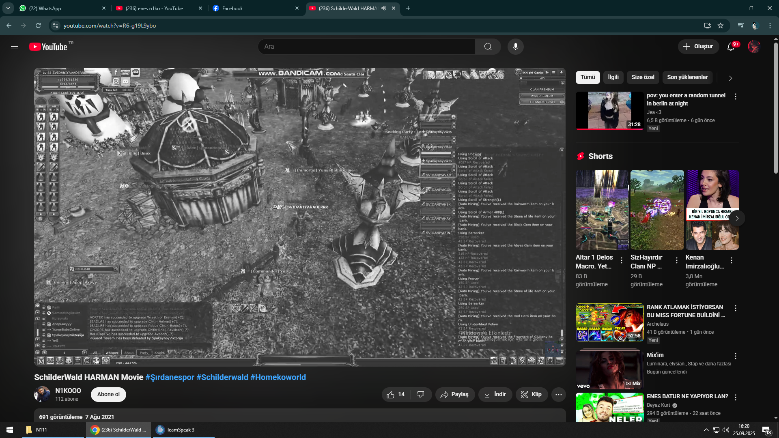Click the search magnifier button
779x438 pixels.
pos(488,47)
